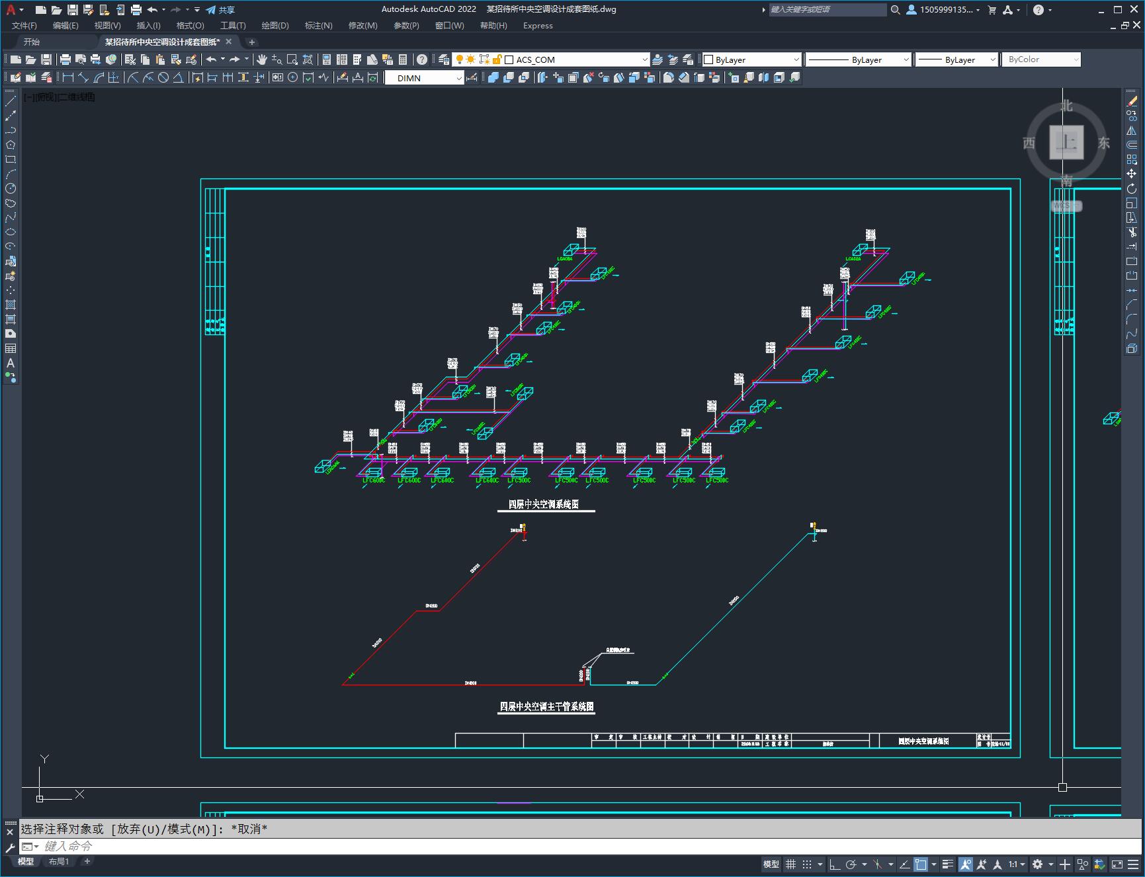Viewport: 1145px width, 877px height.
Task: Click the Linear dimension tool icon
Action: click(67, 77)
